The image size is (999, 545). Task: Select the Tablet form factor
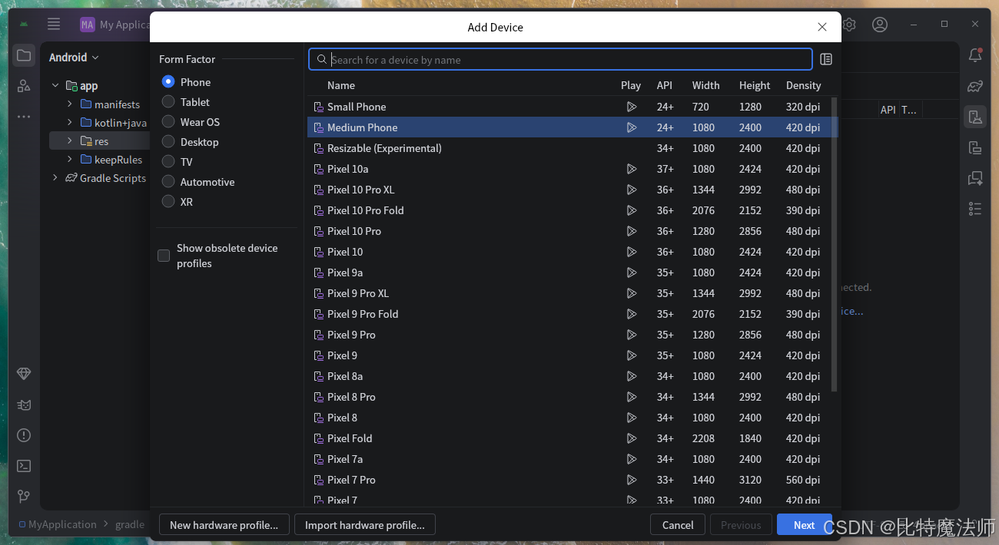[168, 101]
